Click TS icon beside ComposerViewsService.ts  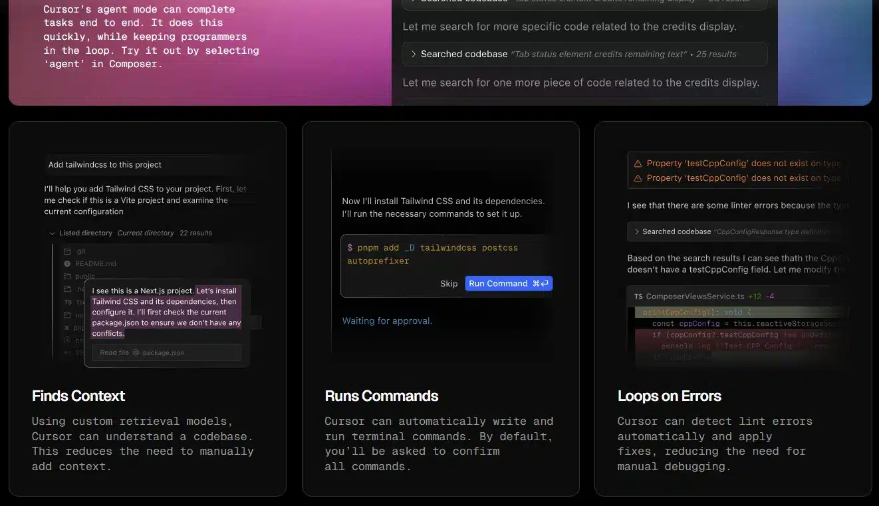click(638, 297)
